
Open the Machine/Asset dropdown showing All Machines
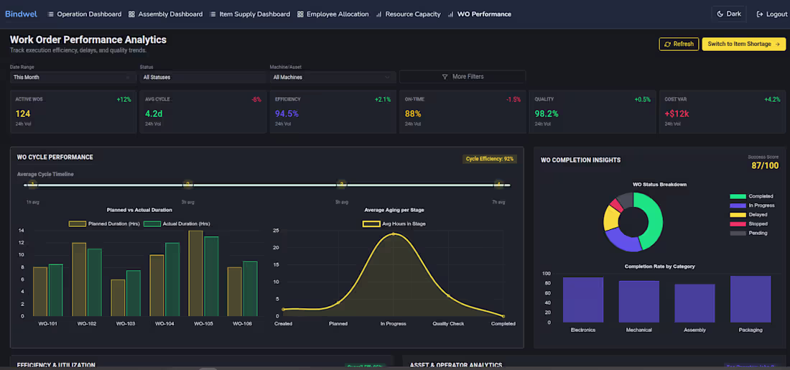click(332, 77)
